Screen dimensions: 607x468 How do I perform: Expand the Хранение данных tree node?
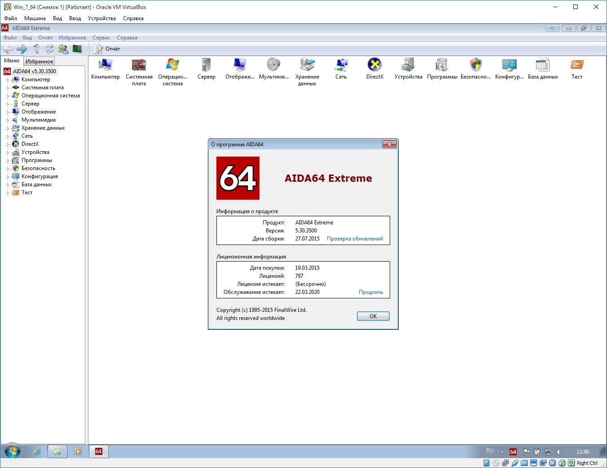point(8,128)
